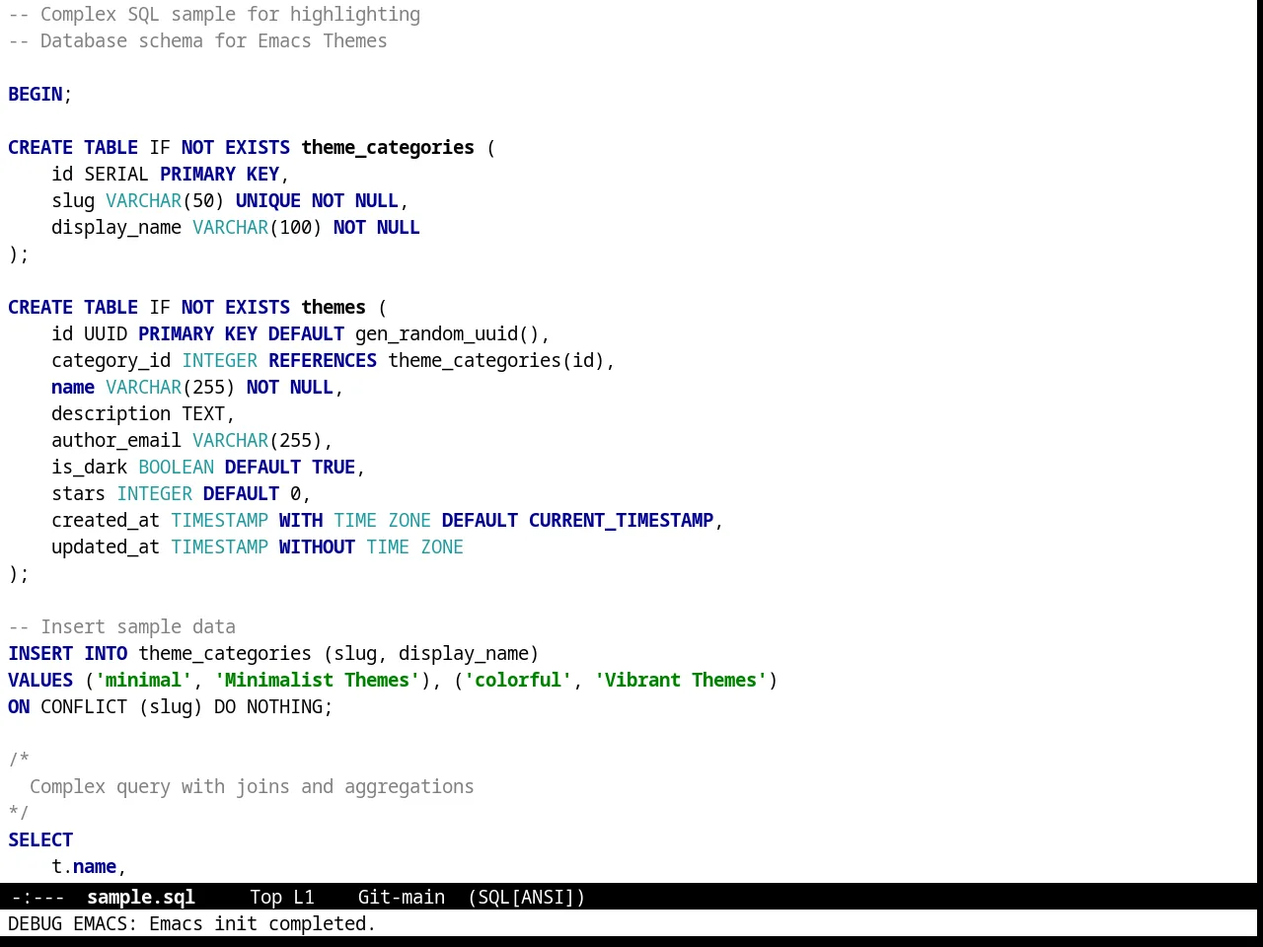Click gen_random_uuid() function call
The image size is (1263, 947).
tap(447, 333)
